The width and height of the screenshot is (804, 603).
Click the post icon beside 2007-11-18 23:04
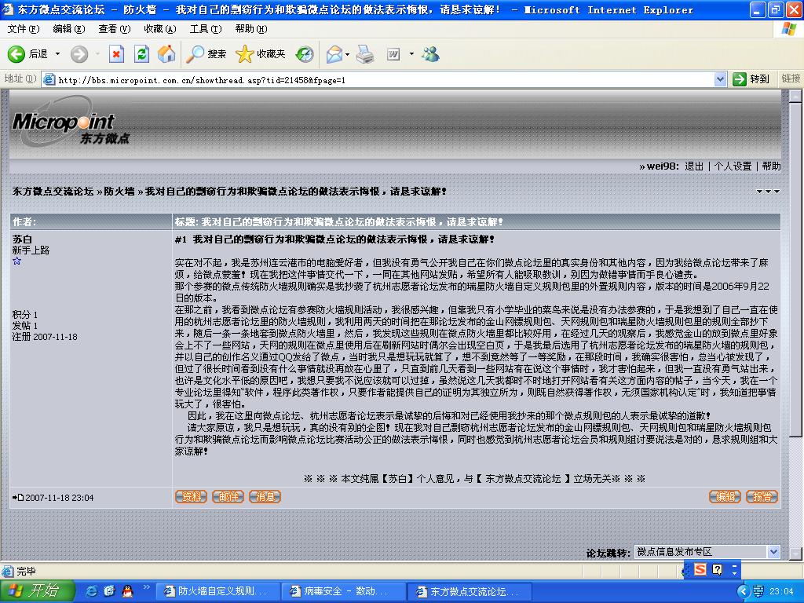(x=18, y=497)
